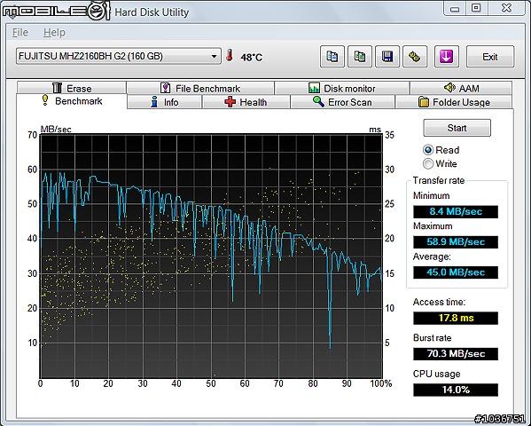Open the Folder Usage tab

[x=454, y=102]
